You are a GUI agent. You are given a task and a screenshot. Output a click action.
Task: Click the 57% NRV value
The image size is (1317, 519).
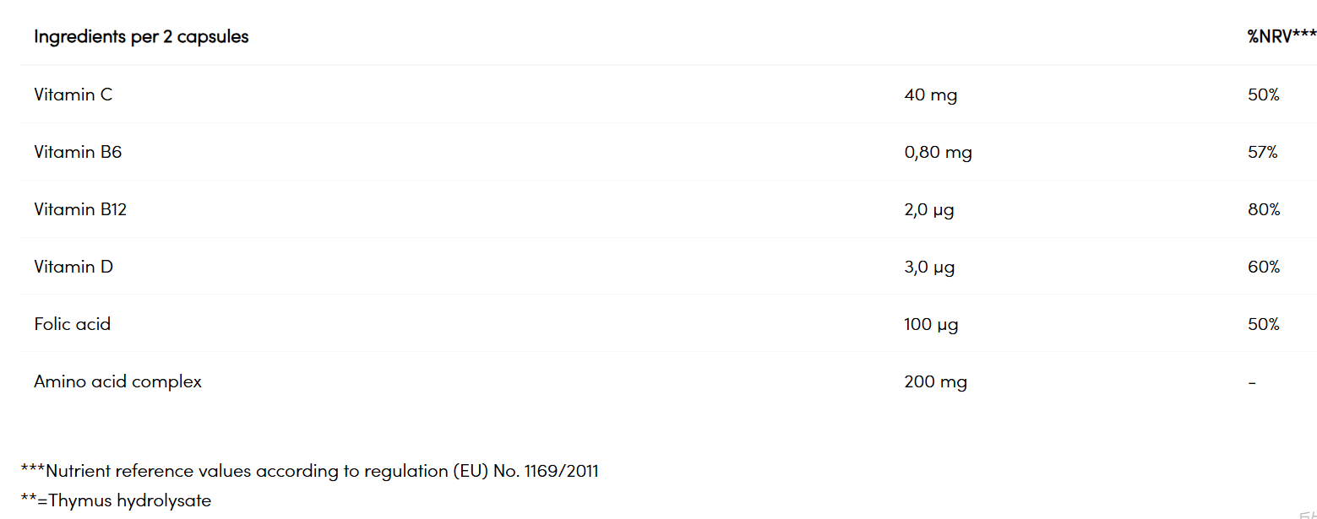[1263, 152]
